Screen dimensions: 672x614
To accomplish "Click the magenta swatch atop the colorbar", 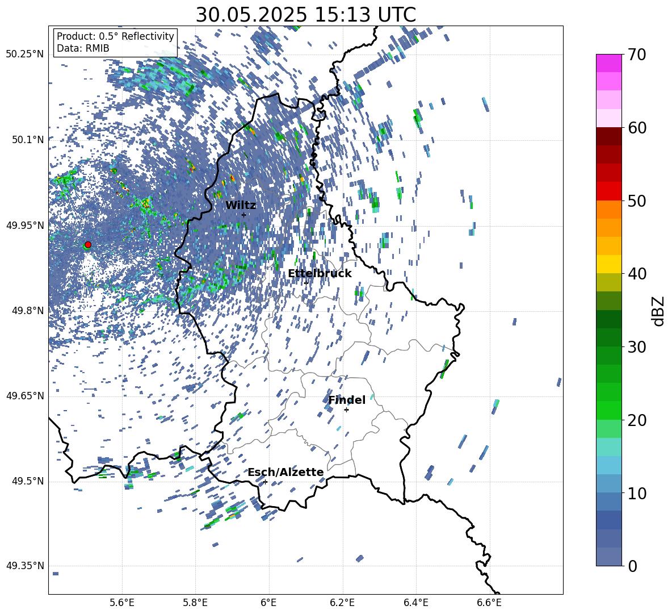I will 609,63.
